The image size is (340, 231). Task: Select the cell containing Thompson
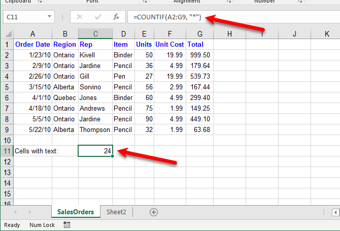click(x=95, y=129)
